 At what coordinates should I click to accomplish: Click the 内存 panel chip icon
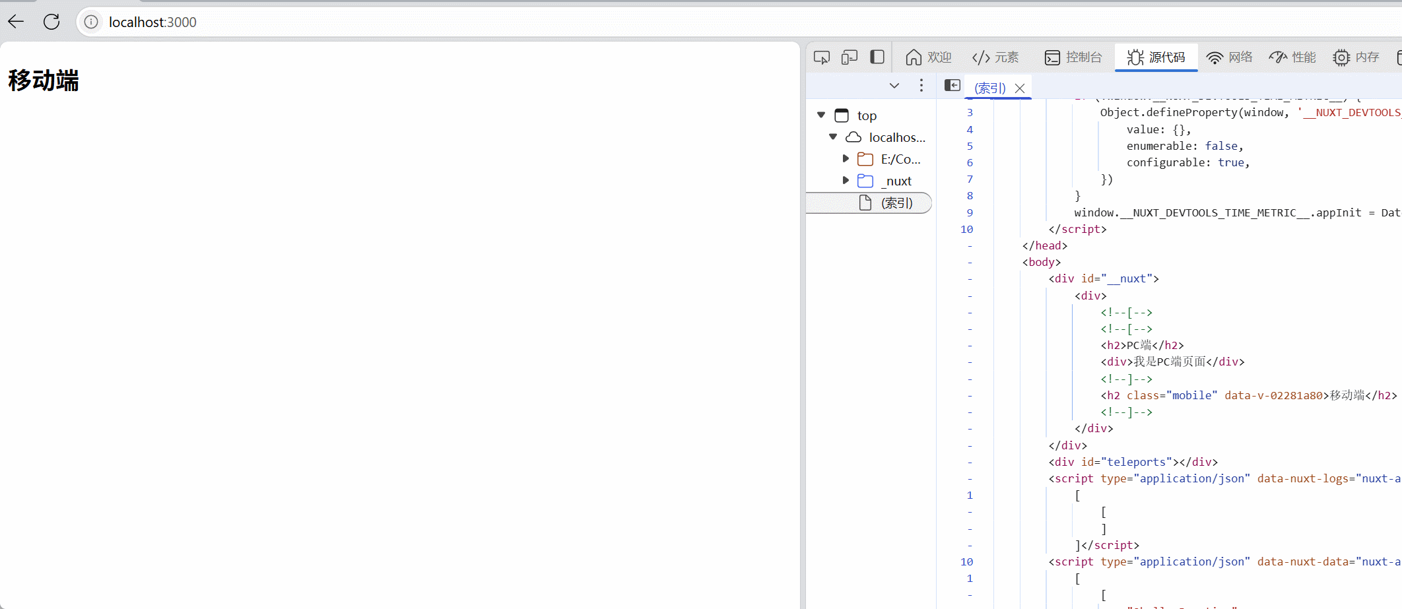click(1341, 57)
